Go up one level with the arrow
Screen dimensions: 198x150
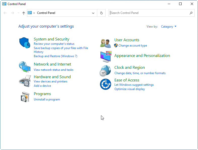click(x=24, y=13)
